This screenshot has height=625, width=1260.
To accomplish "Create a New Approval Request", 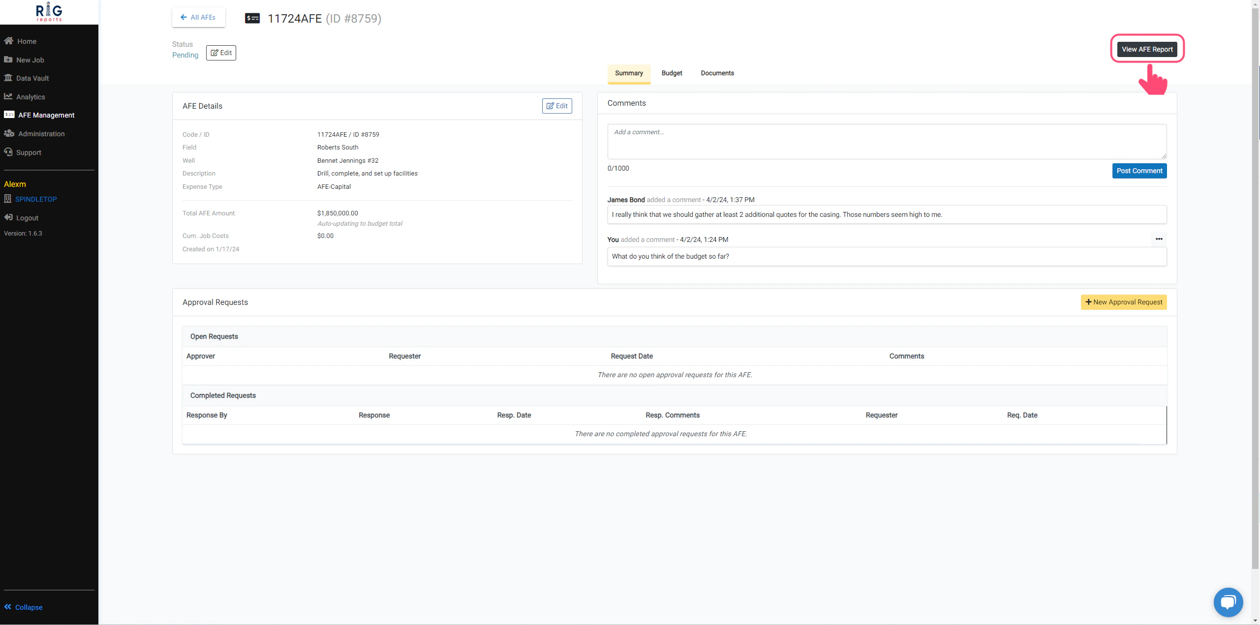I will point(1123,302).
